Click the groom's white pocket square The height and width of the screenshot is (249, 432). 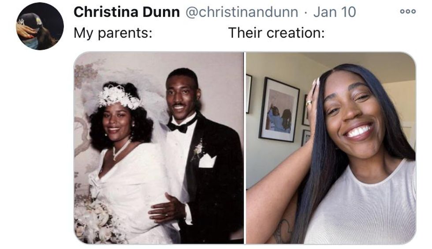point(207,161)
